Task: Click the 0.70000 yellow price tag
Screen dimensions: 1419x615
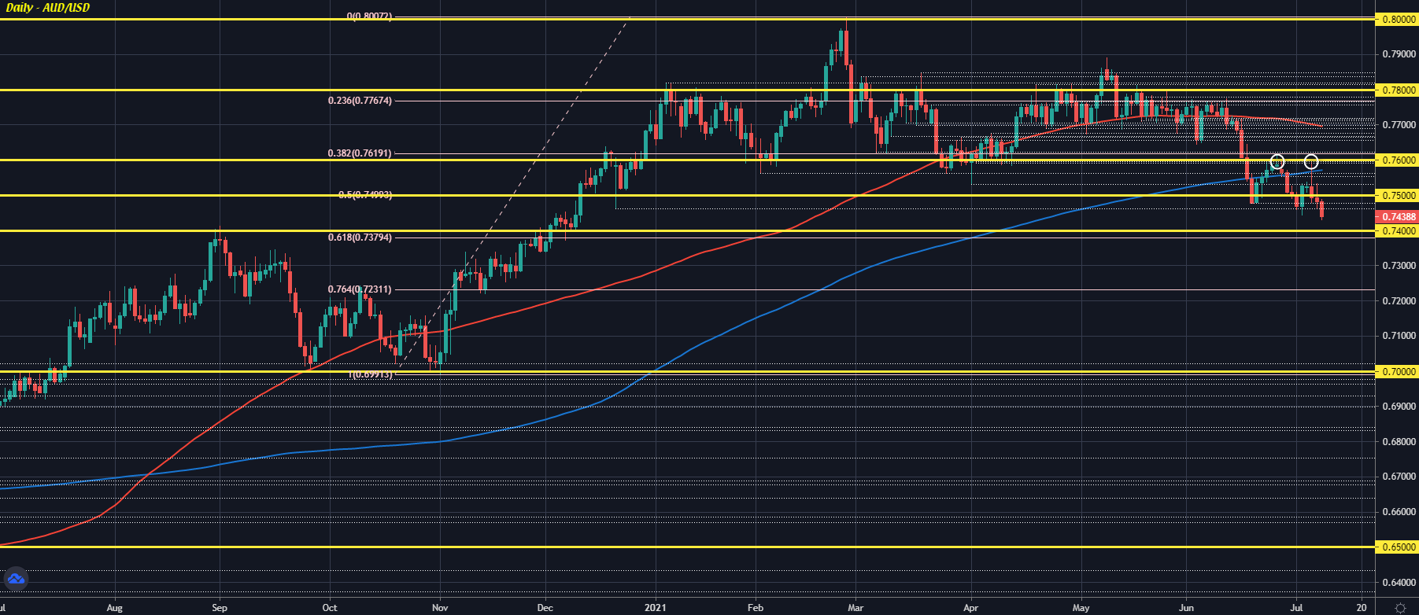Action: 1397,371
